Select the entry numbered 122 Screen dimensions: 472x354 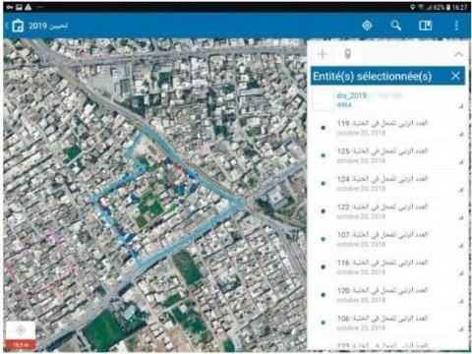click(388, 211)
